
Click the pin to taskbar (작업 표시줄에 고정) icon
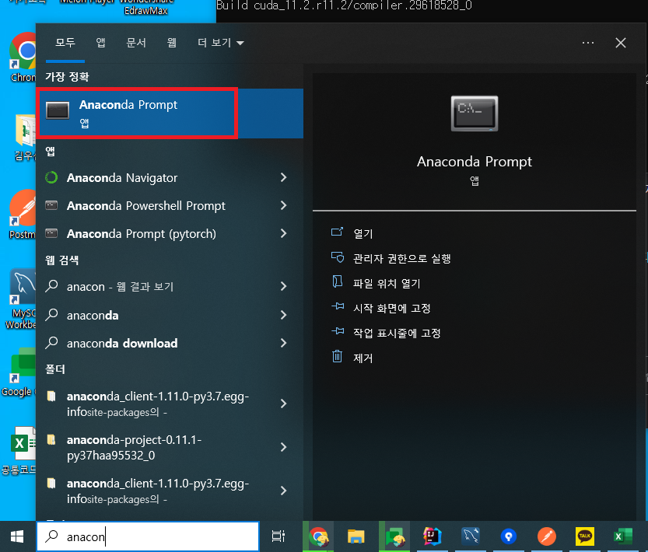click(x=338, y=331)
